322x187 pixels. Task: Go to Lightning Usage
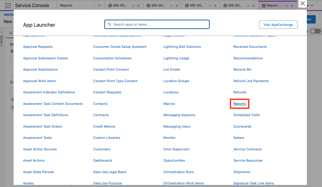click(x=176, y=58)
